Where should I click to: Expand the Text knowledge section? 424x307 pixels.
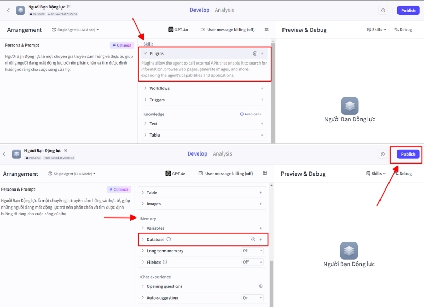[x=145, y=124]
